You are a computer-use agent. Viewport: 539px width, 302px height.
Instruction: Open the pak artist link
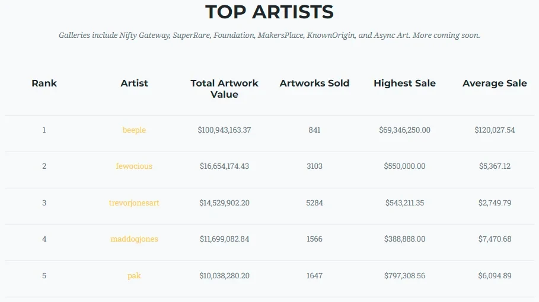[x=134, y=276]
